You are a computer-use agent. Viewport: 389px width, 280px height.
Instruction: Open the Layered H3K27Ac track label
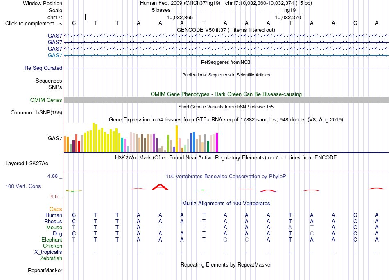[x=27, y=163]
